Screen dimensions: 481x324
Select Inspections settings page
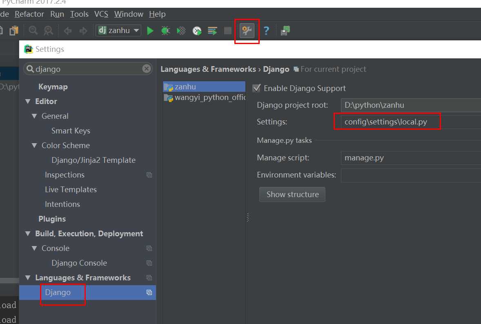pyautogui.click(x=65, y=175)
